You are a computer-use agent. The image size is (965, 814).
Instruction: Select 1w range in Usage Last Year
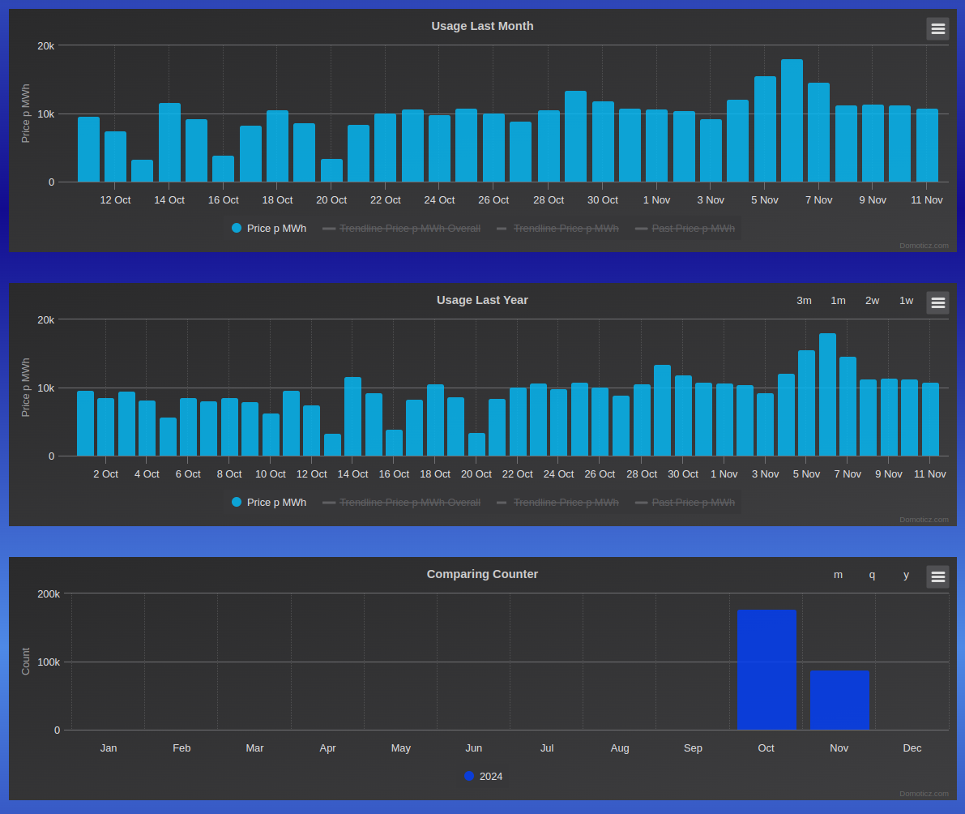(x=906, y=301)
